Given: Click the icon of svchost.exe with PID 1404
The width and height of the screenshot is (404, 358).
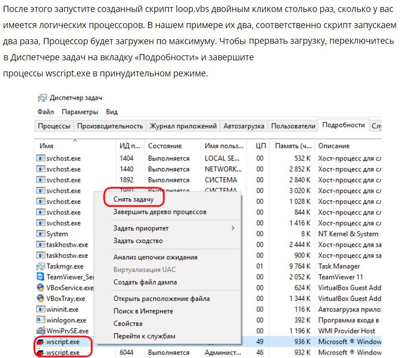Looking at the screenshot, I should (x=41, y=158).
